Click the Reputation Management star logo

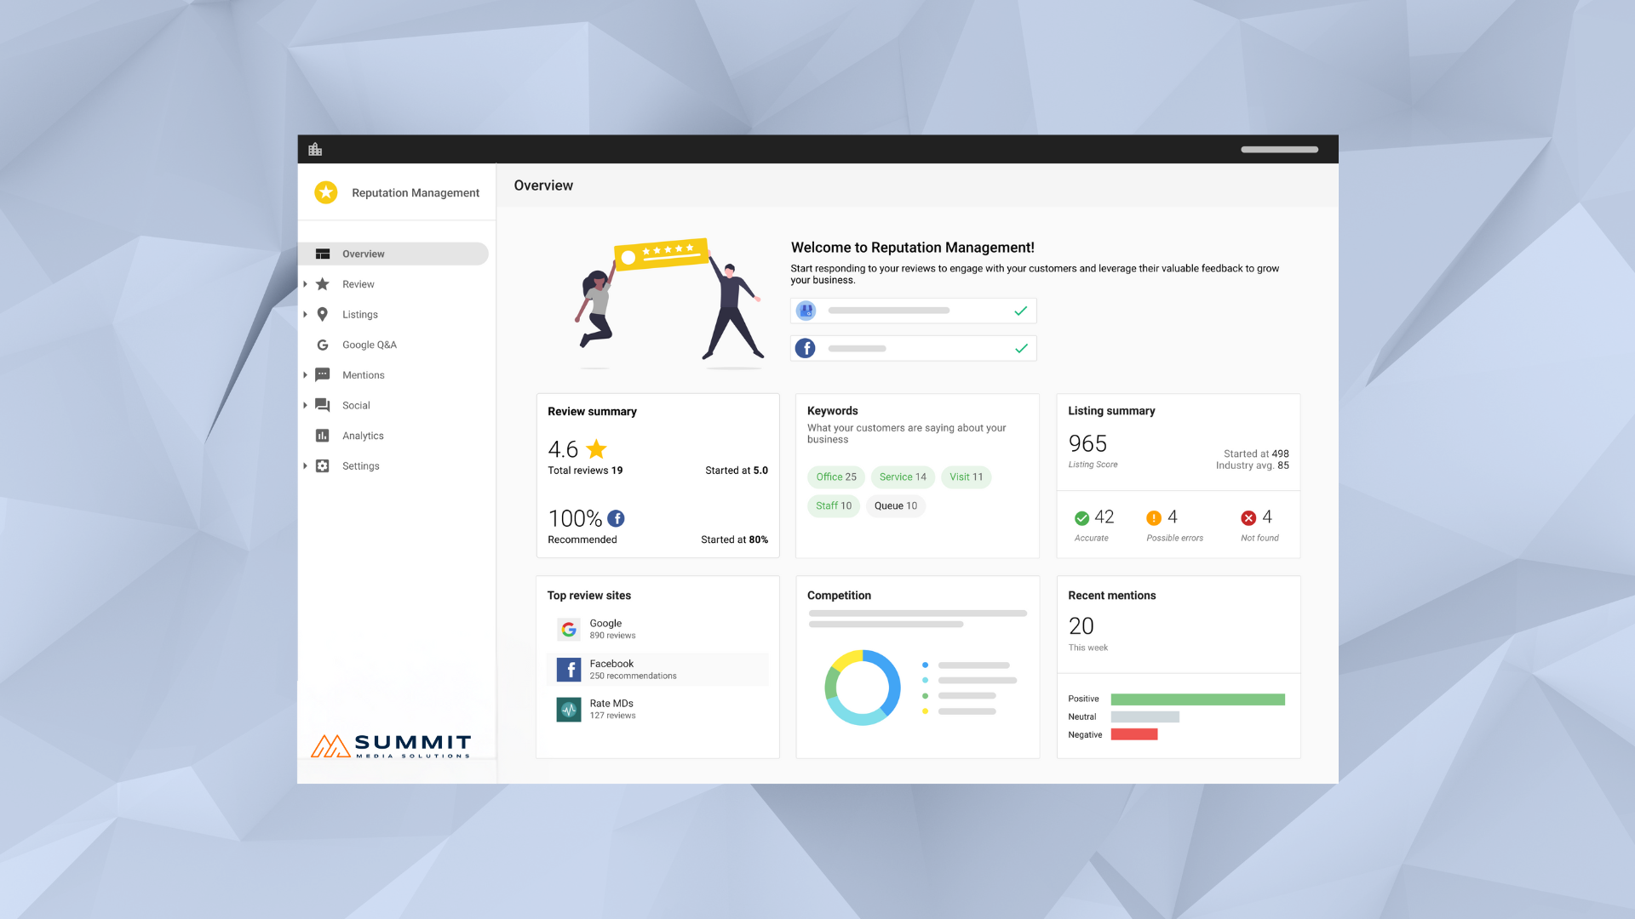(325, 192)
